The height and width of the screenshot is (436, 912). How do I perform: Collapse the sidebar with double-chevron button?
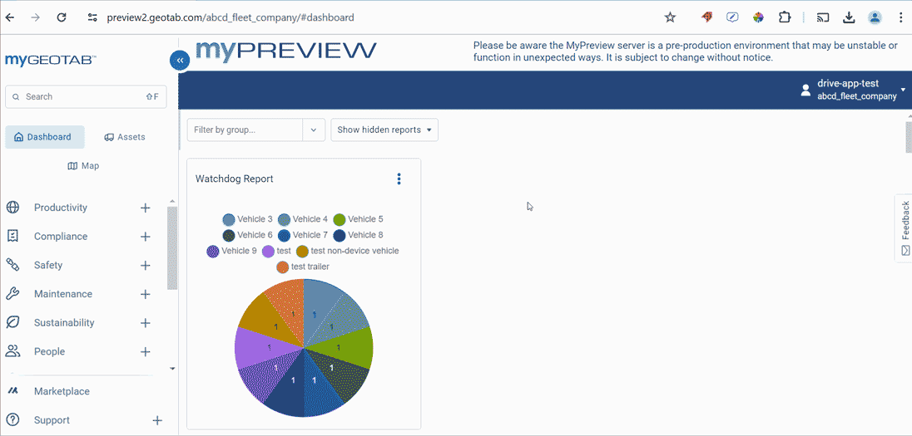click(180, 61)
